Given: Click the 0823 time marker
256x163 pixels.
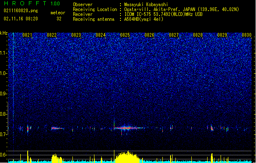Looking at the screenshot, I should point(76,35).
